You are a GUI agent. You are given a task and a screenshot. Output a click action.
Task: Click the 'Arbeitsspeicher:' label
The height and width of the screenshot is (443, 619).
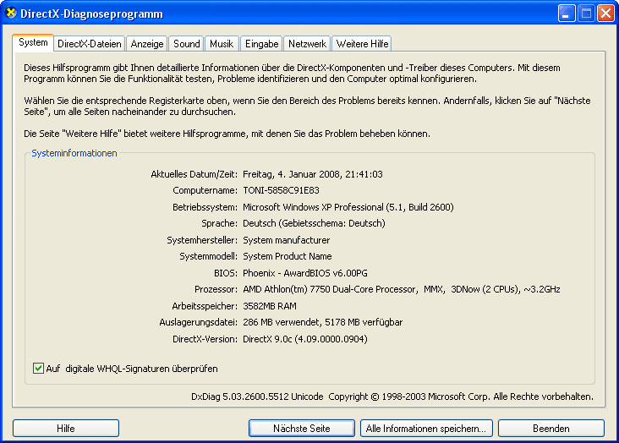click(205, 306)
